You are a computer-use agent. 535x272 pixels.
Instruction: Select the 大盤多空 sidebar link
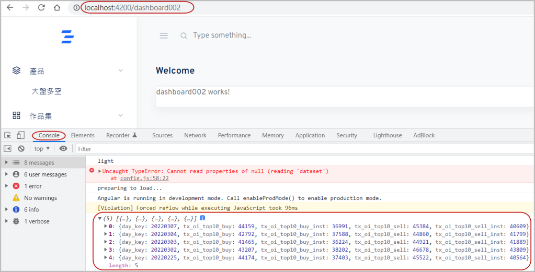[x=46, y=91]
